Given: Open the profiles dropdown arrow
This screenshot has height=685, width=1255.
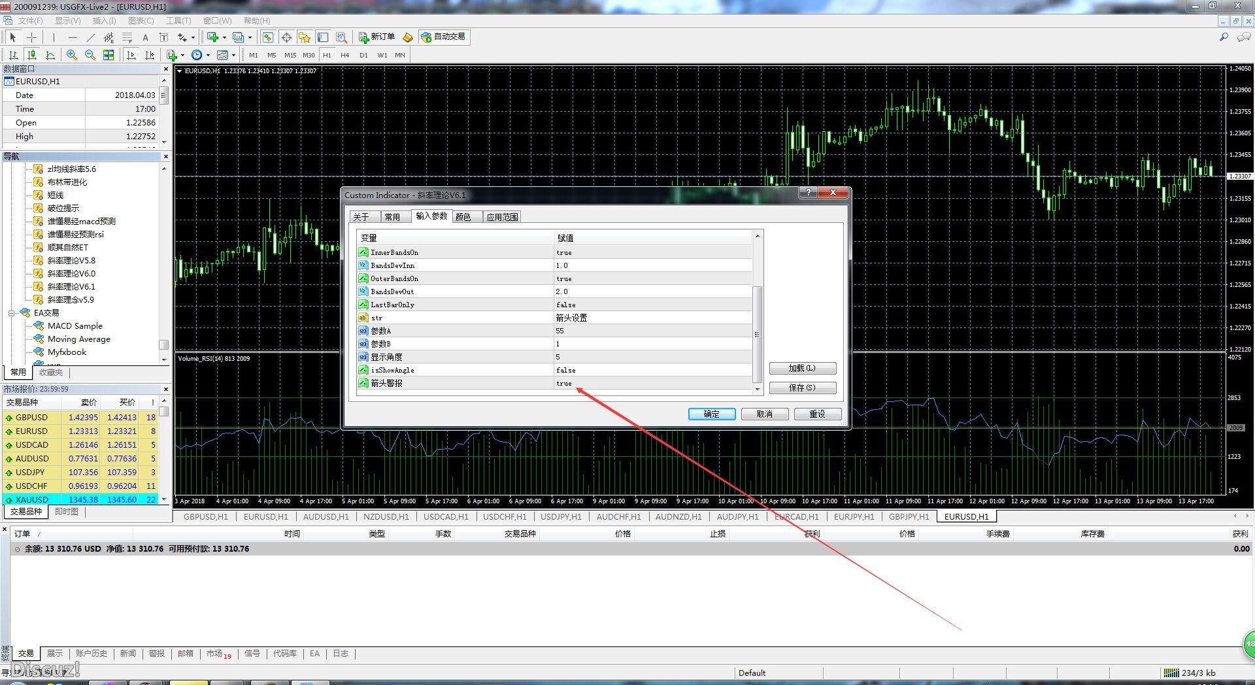Looking at the screenshot, I should (x=250, y=37).
